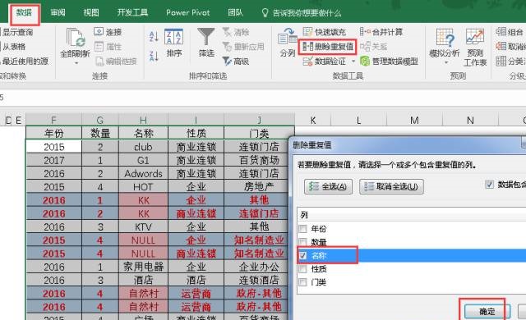
Task: Click the 编辑链接 button
Action: point(116,61)
